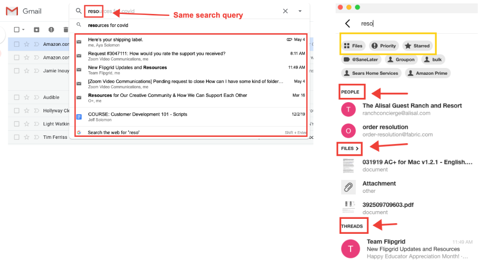Click the Team Flipgrid avatar icon
487x269 pixels.
pos(351,249)
